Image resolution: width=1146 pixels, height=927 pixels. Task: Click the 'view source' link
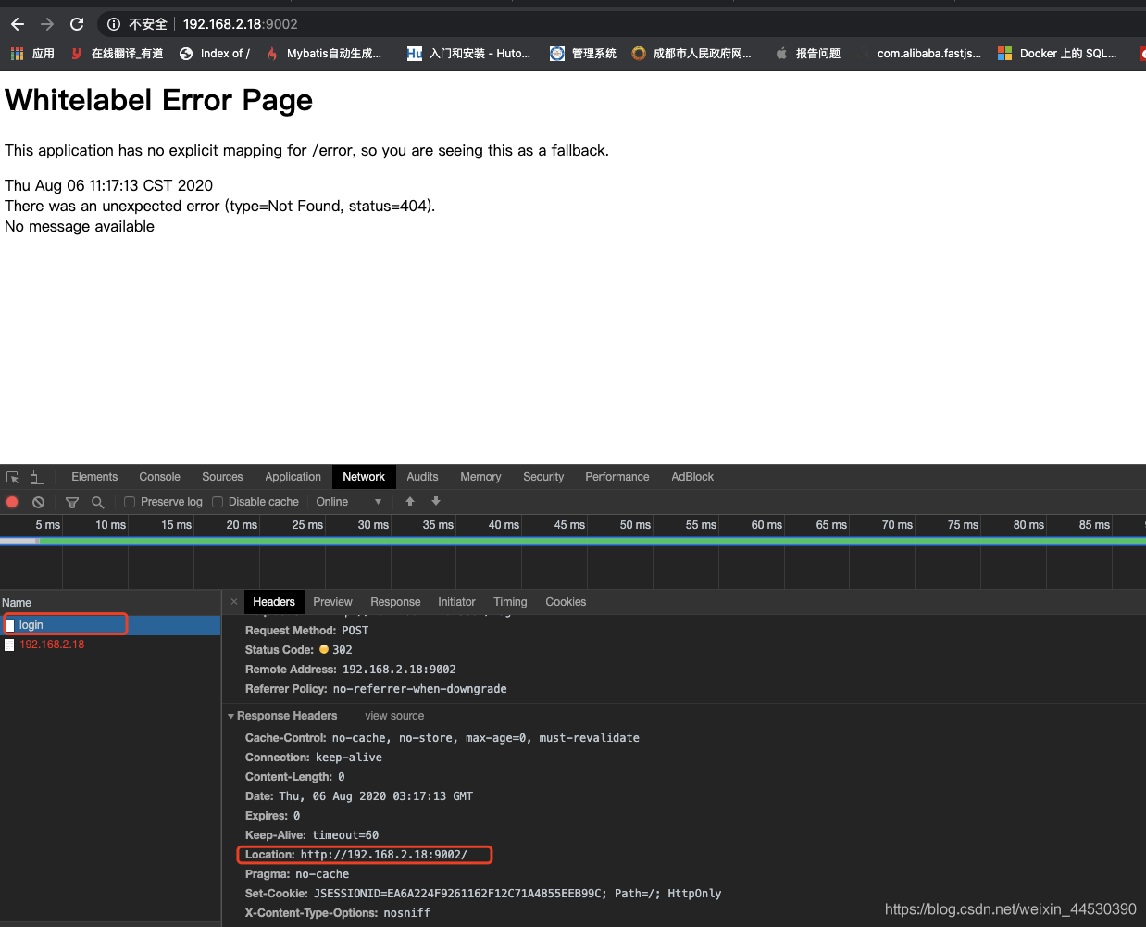[x=394, y=716]
